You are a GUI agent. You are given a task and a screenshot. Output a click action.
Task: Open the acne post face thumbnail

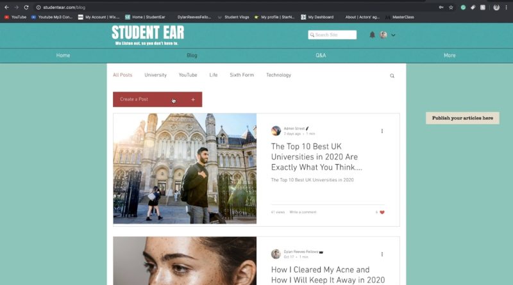tap(185, 261)
